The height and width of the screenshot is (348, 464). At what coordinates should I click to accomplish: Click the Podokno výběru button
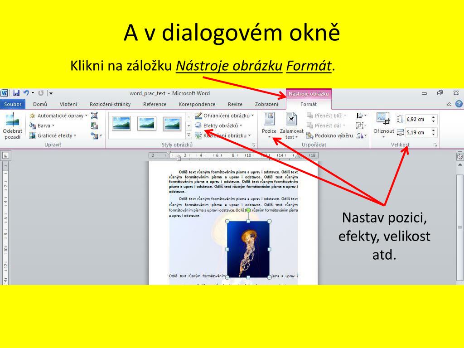click(330, 135)
